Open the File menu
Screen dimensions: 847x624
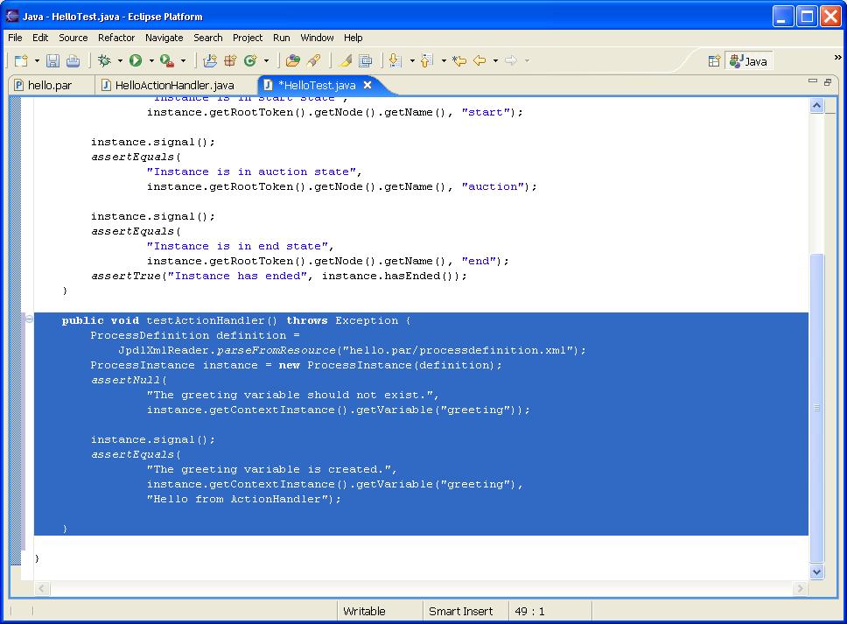point(15,38)
